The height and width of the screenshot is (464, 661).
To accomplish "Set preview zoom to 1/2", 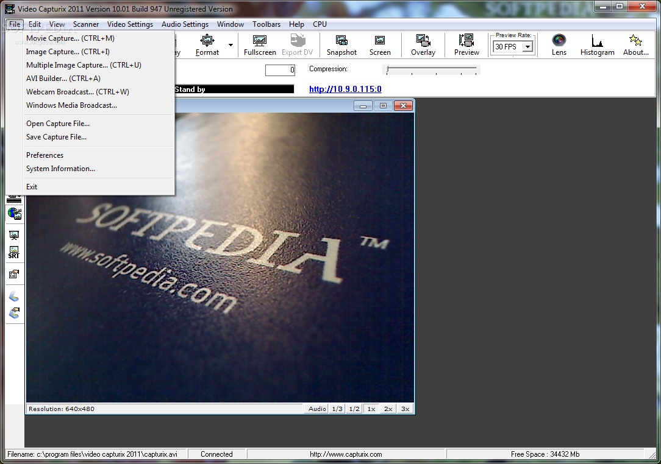I will coord(354,409).
